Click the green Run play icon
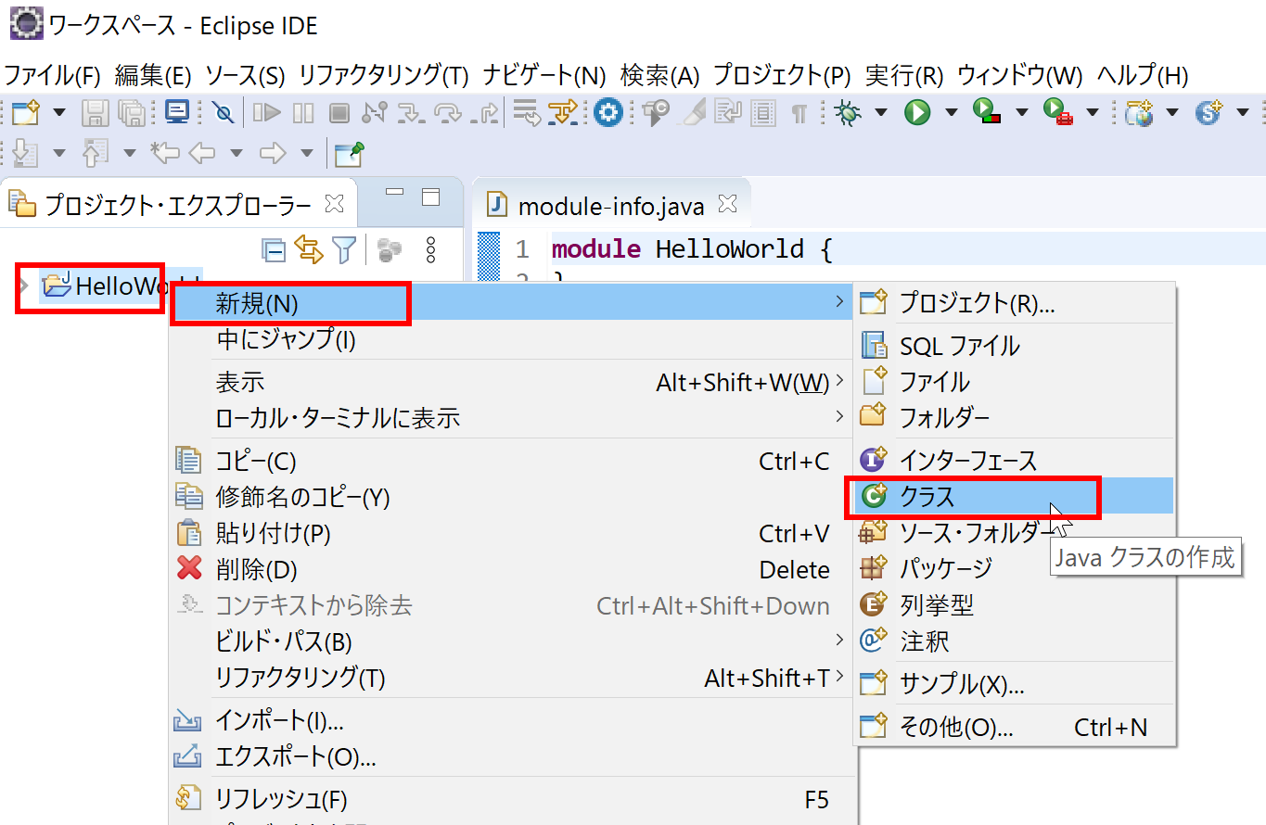The width and height of the screenshot is (1266, 825). [x=917, y=113]
